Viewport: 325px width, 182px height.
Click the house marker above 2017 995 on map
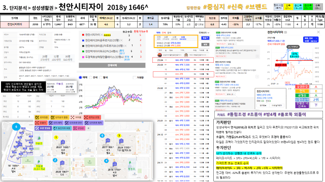(x=108, y=141)
